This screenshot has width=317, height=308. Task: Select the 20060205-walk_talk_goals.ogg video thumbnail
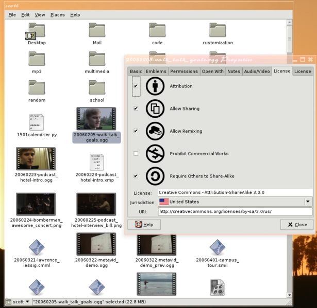96,119
